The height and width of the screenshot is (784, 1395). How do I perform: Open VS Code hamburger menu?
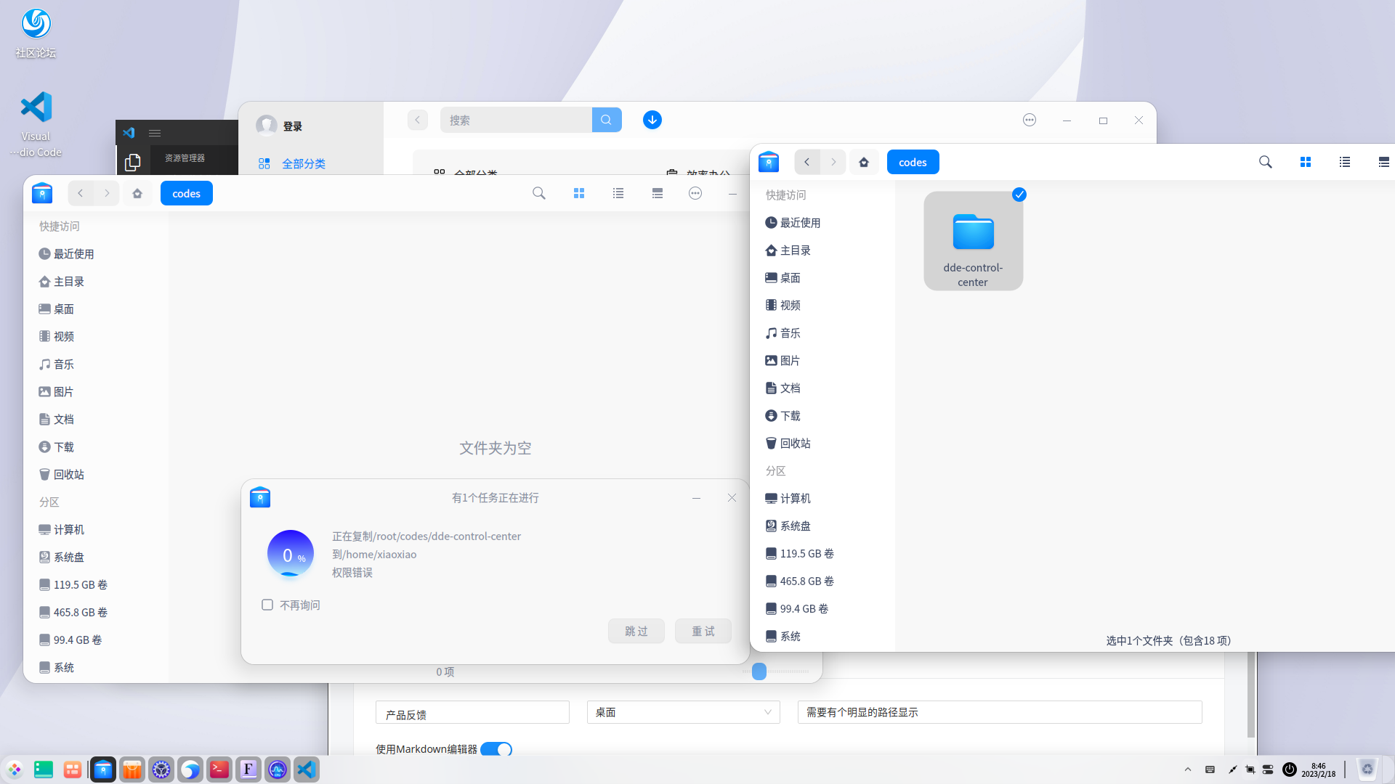coord(154,133)
